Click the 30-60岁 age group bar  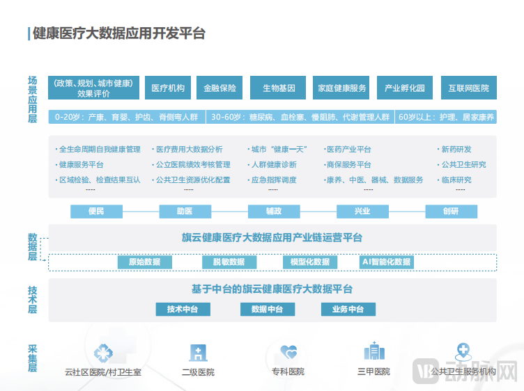click(300, 117)
